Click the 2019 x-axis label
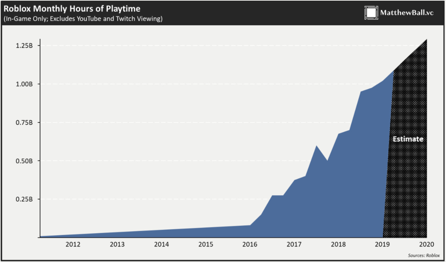The width and height of the screenshot is (446, 262). tap(383, 244)
